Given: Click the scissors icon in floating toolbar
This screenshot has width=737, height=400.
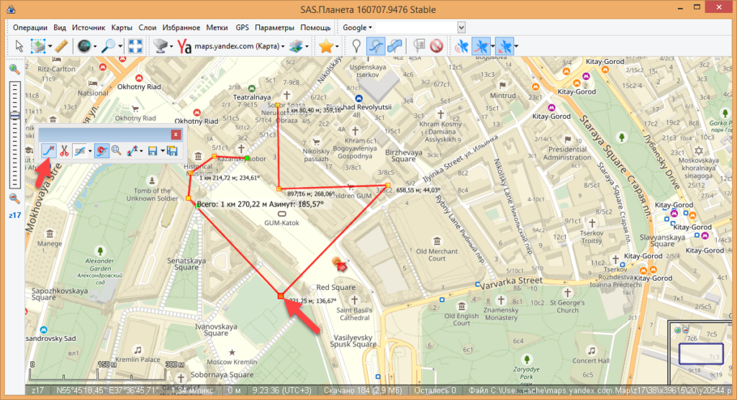Looking at the screenshot, I should (64, 151).
